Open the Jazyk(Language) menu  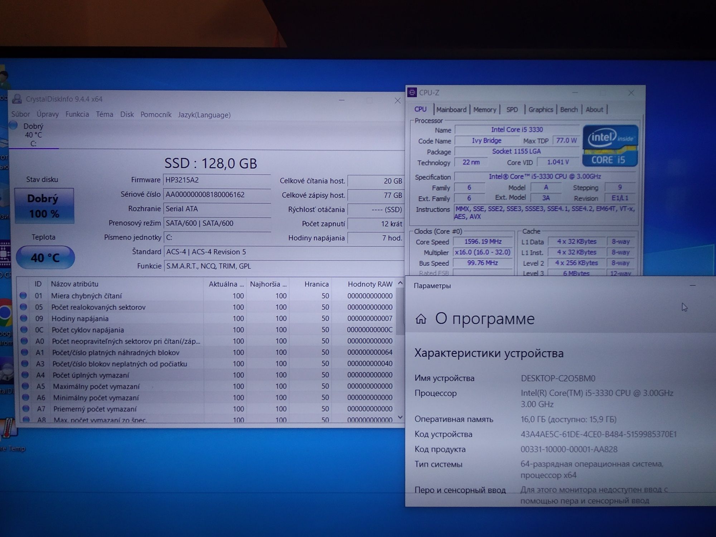click(x=204, y=115)
